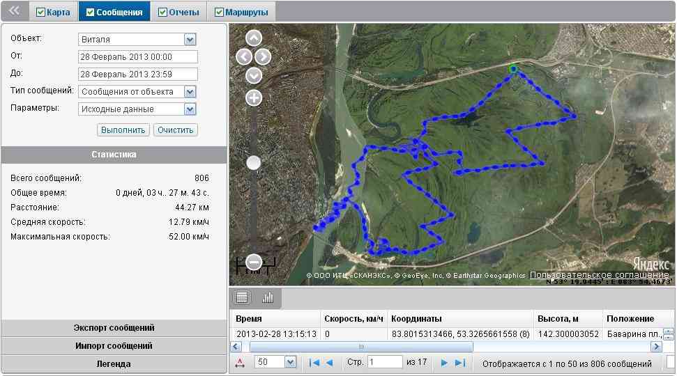Zoom in on the map
677x376 pixels.
click(254, 97)
